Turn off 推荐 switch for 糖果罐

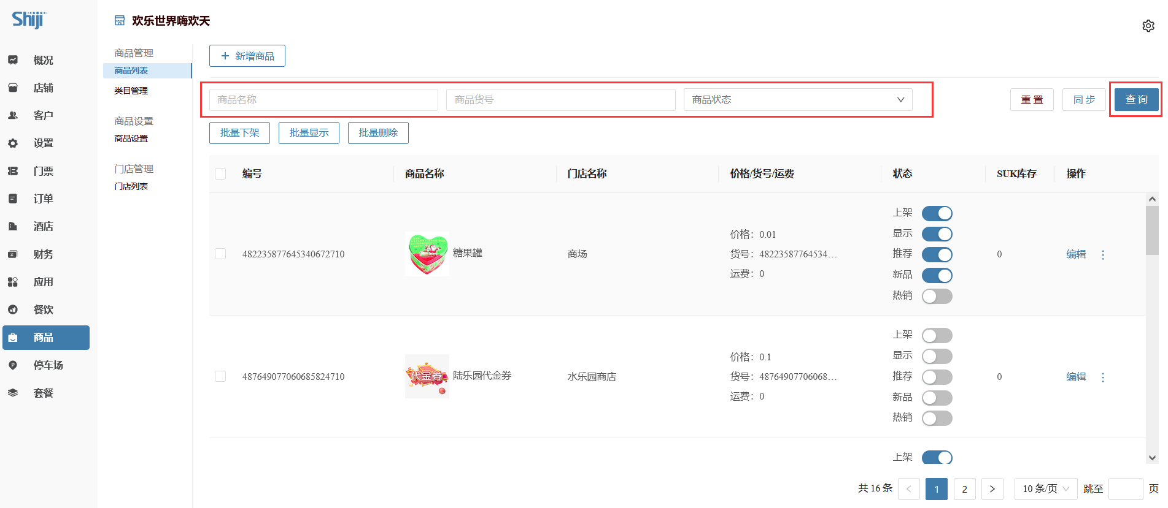[x=937, y=254]
